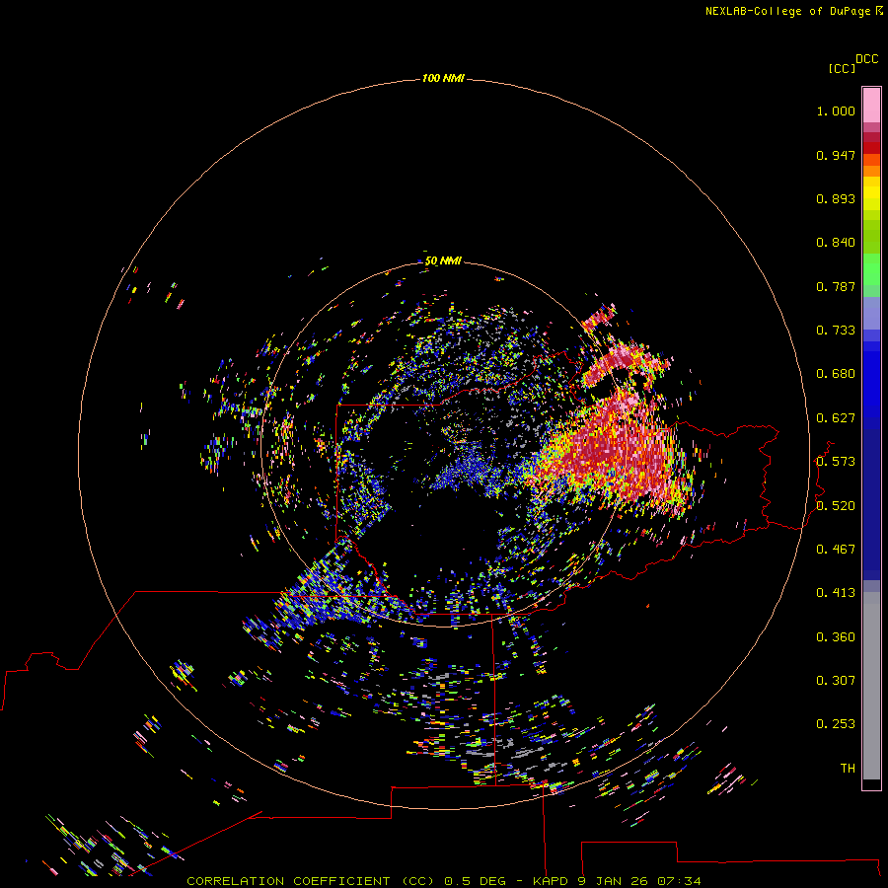Select the 0.680 scale value
This screenshot has height=888, width=888.
pyautogui.click(x=836, y=374)
